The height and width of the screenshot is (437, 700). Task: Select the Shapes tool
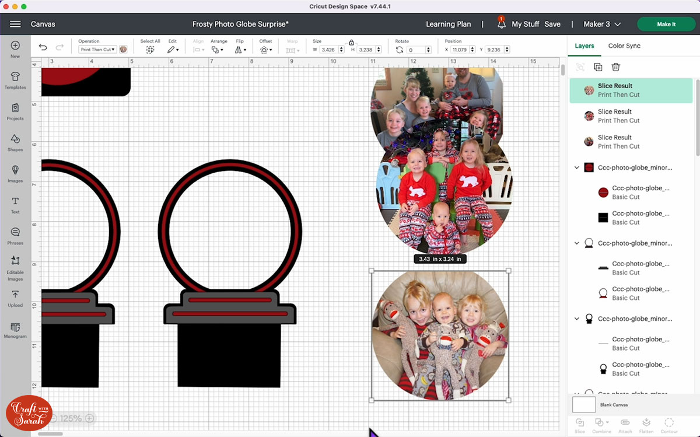15,142
